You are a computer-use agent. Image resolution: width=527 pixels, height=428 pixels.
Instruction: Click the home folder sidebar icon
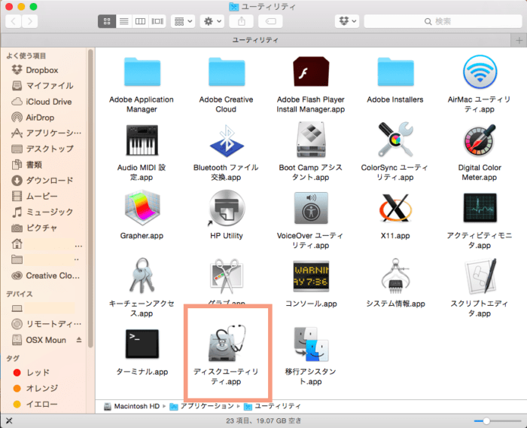point(17,243)
